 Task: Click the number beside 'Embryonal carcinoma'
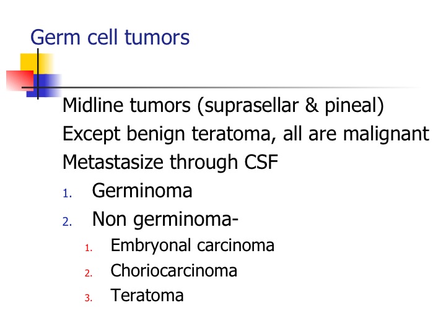88,248
